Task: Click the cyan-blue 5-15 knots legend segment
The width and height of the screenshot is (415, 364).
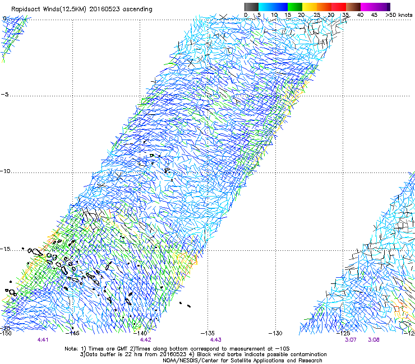Action: click(273, 7)
